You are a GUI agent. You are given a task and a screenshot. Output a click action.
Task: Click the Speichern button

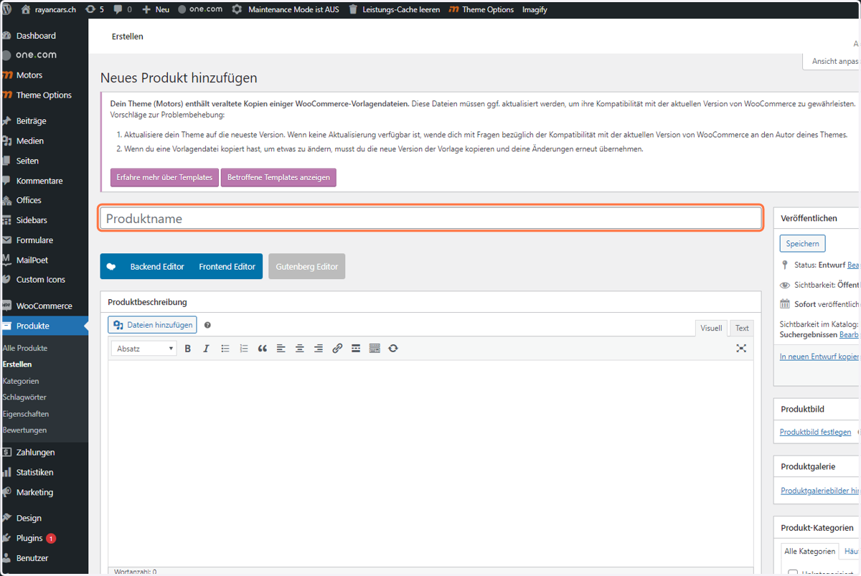click(802, 243)
